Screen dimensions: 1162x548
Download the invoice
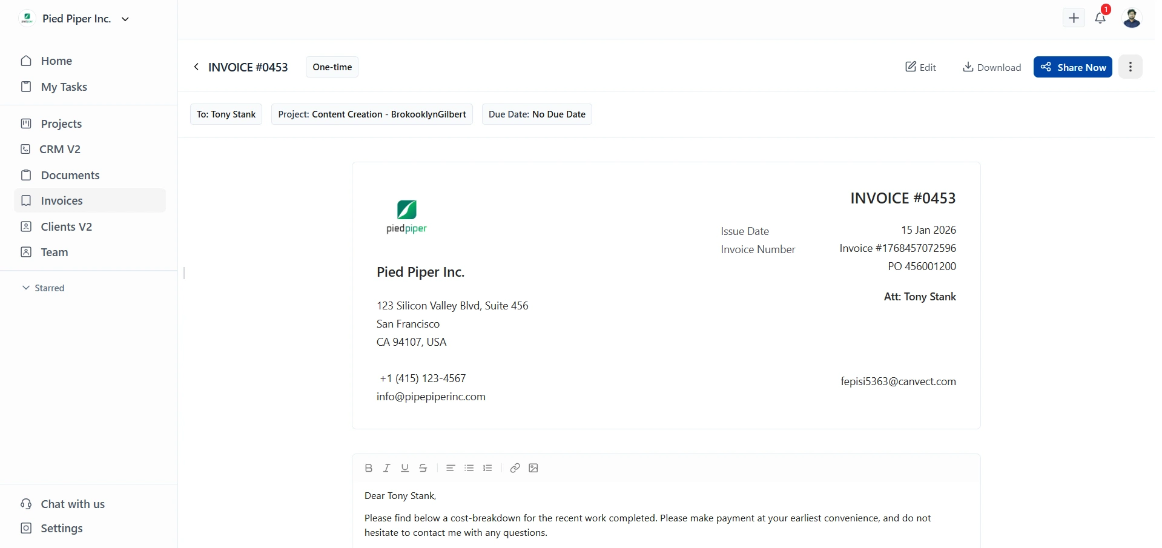992,67
